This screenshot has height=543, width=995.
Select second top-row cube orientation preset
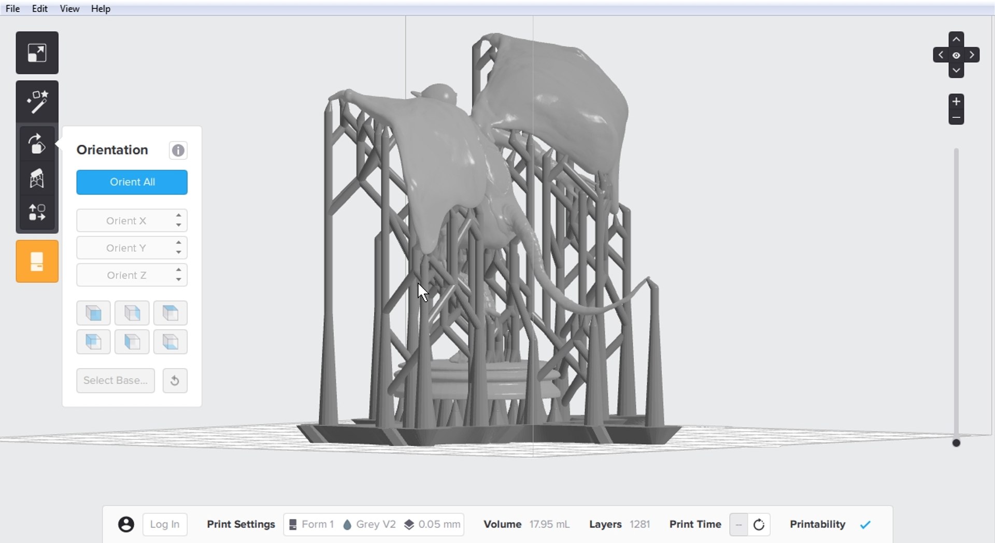tap(132, 313)
